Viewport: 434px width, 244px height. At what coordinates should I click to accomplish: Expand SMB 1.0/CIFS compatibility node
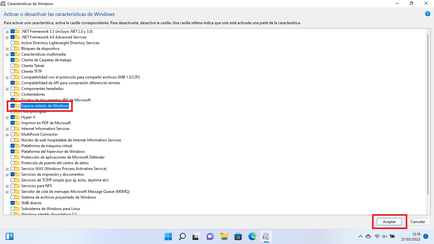[7, 78]
